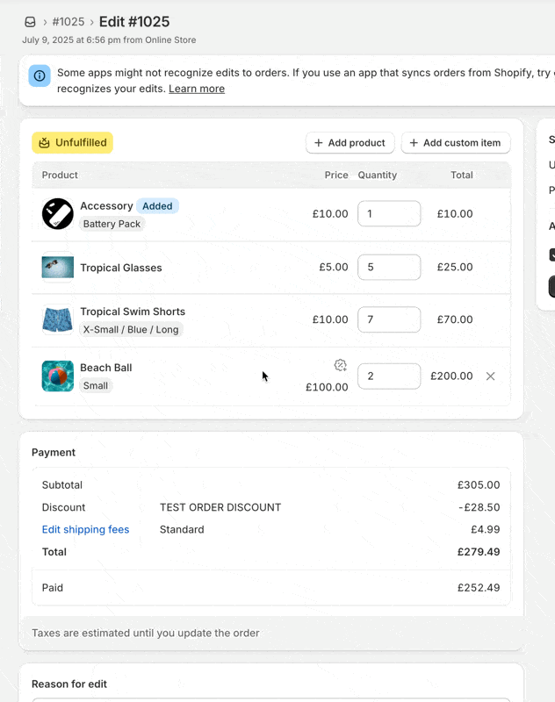Click the info icon in the banner
Viewport: 555px width, 702px height.
pos(40,75)
